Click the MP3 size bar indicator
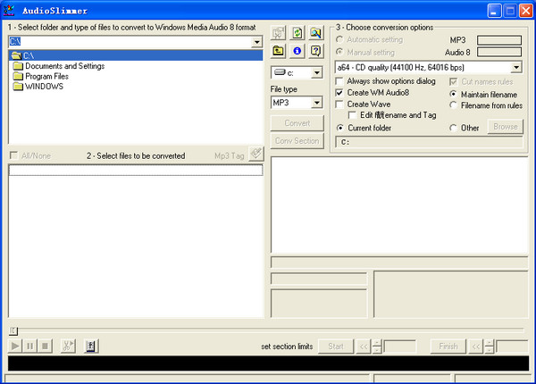Image resolution: width=536 pixels, height=384 pixels. click(x=499, y=40)
